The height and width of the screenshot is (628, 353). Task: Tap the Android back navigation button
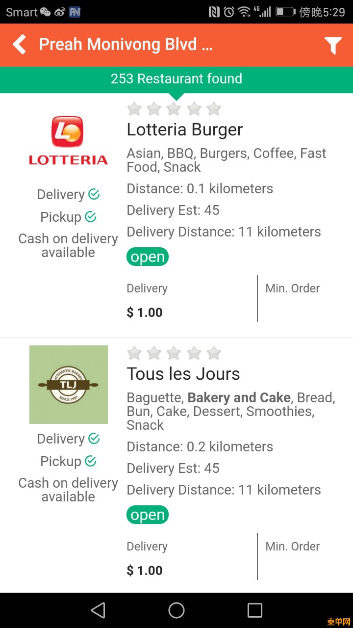98,610
